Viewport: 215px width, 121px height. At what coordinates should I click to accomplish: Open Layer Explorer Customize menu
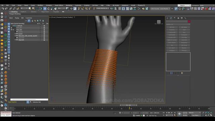tap(29, 18)
